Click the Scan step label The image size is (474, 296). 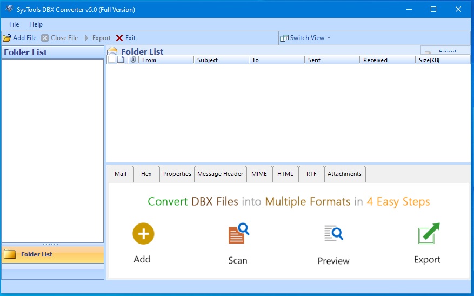(x=238, y=260)
